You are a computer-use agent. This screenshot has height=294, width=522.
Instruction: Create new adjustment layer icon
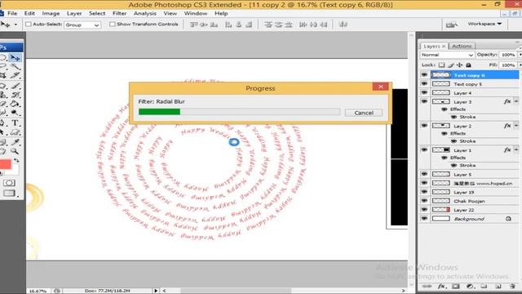(470, 287)
